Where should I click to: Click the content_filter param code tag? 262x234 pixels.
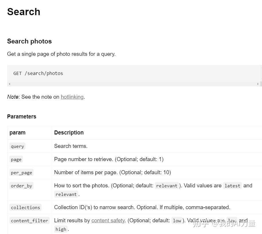coord(30,221)
